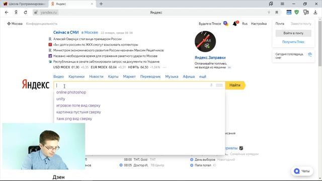Click the Москва location marker
322x181 pixels.
pyautogui.click(x=15, y=24)
